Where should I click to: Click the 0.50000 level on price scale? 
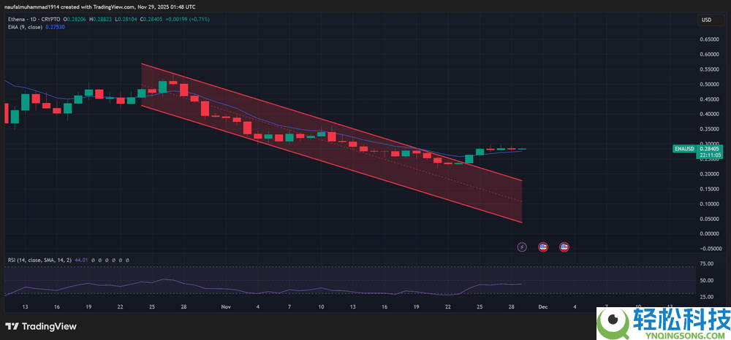point(709,84)
